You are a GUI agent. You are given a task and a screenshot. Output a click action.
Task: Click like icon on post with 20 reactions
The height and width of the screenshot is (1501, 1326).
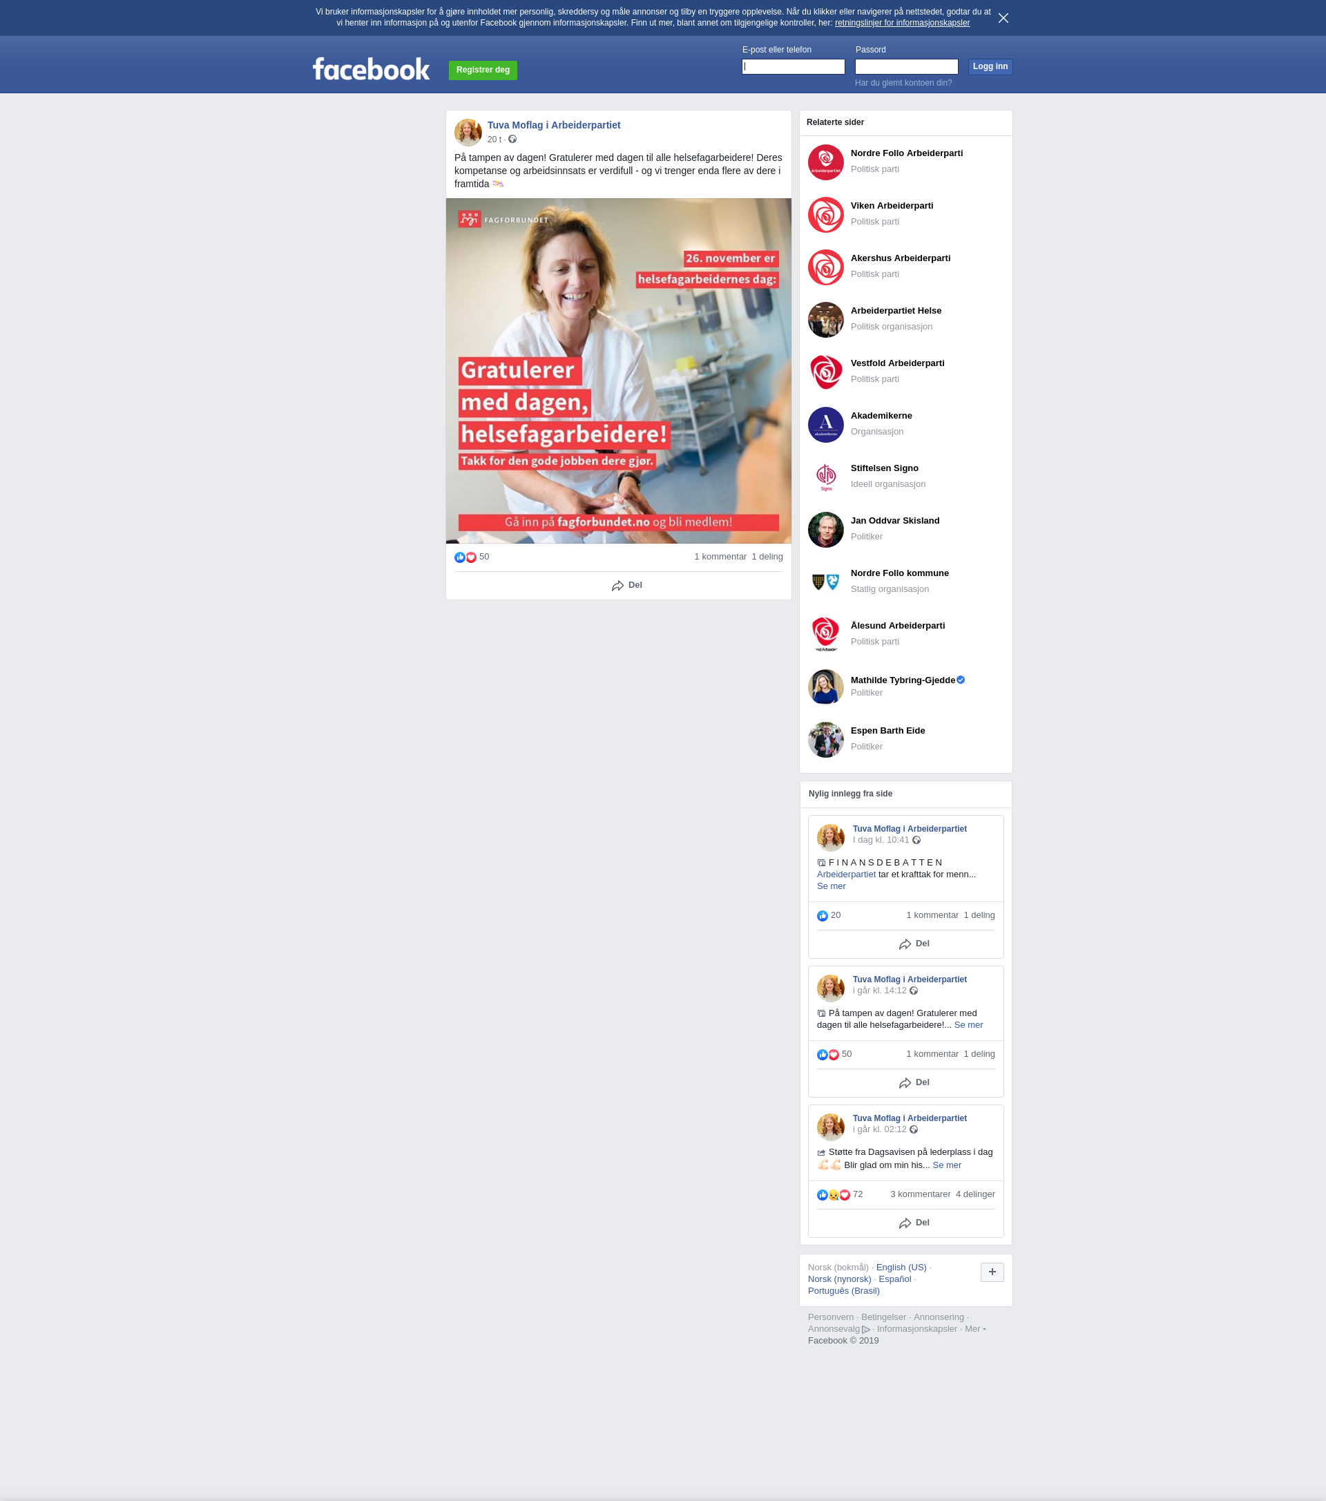(823, 916)
